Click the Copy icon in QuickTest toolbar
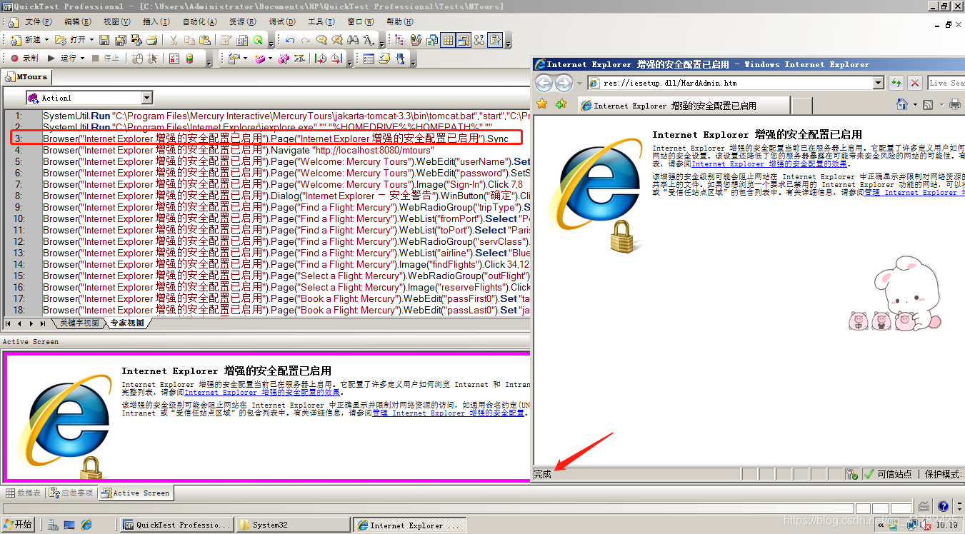 [x=189, y=40]
